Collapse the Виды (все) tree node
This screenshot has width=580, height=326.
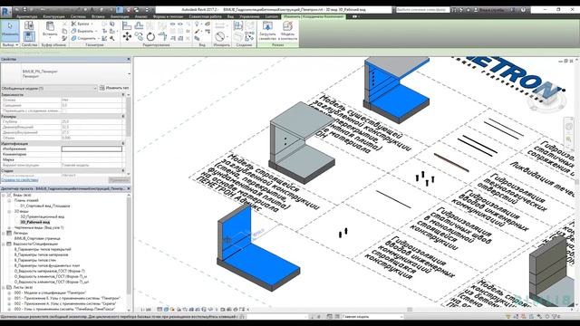click(4, 195)
